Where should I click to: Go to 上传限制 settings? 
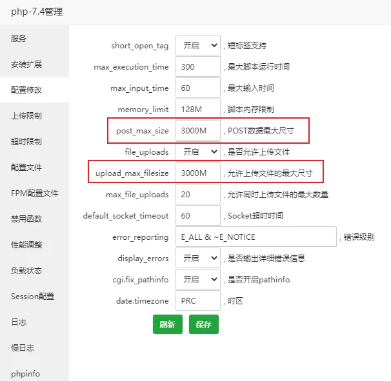pyautogui.click(x=34, y=115)
